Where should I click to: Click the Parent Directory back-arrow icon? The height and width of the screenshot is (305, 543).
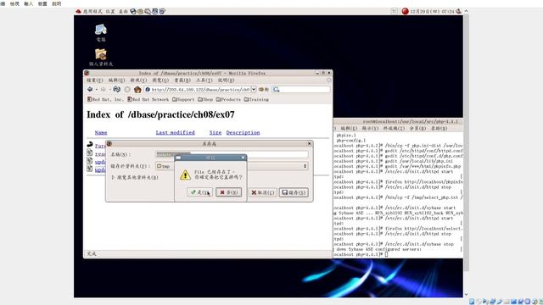[x=90, y=144]
